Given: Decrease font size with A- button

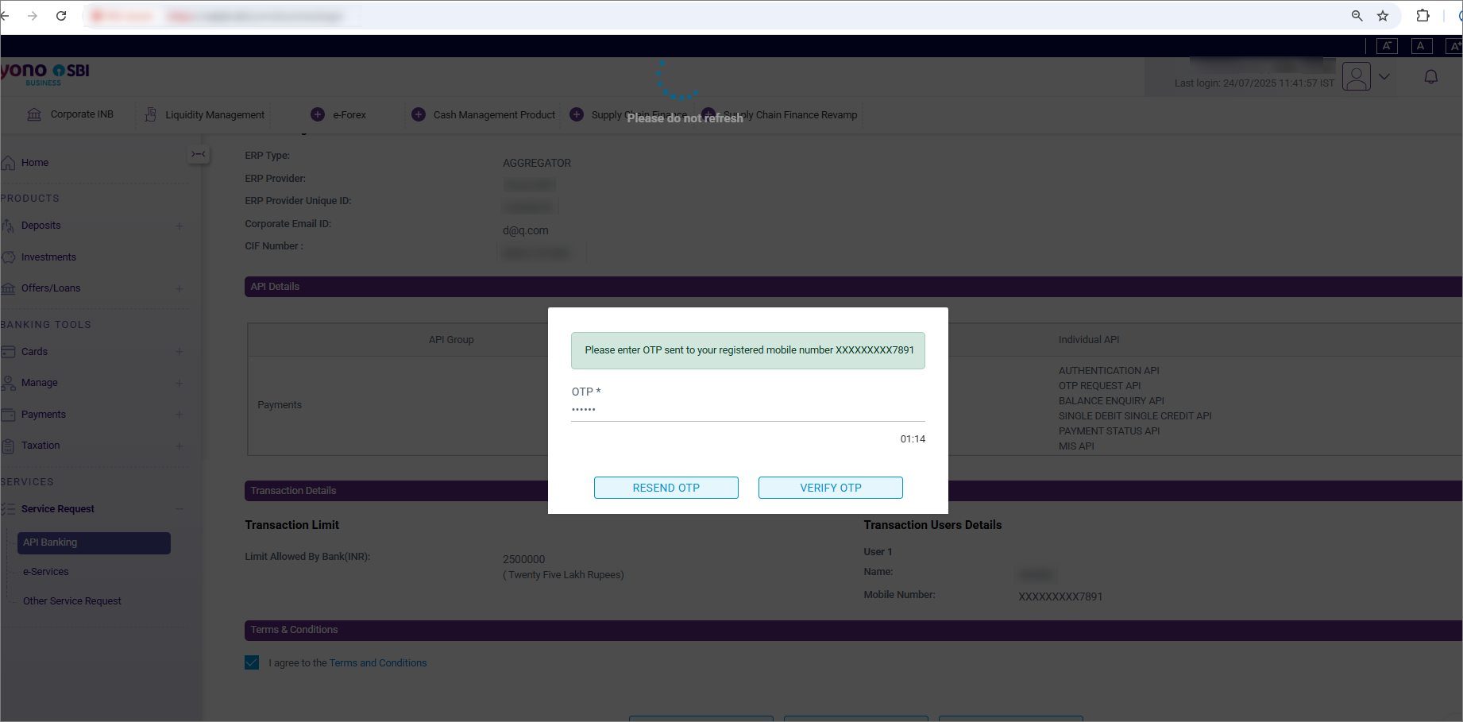Looking at the screenshot, I should (1387, 46).
